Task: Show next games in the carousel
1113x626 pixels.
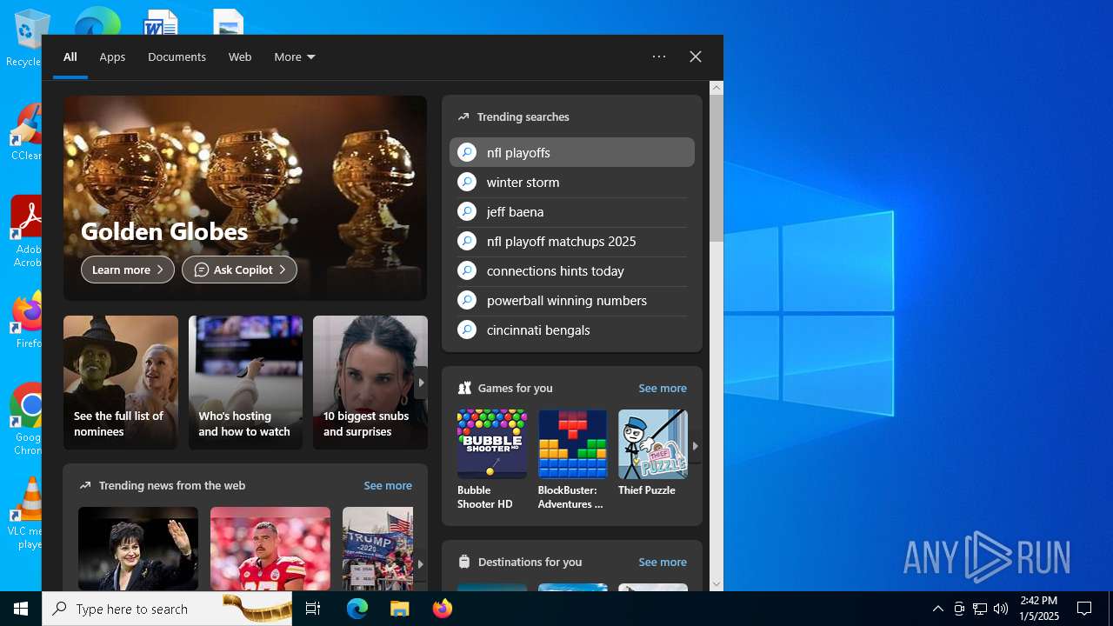Action: (695, 446)
